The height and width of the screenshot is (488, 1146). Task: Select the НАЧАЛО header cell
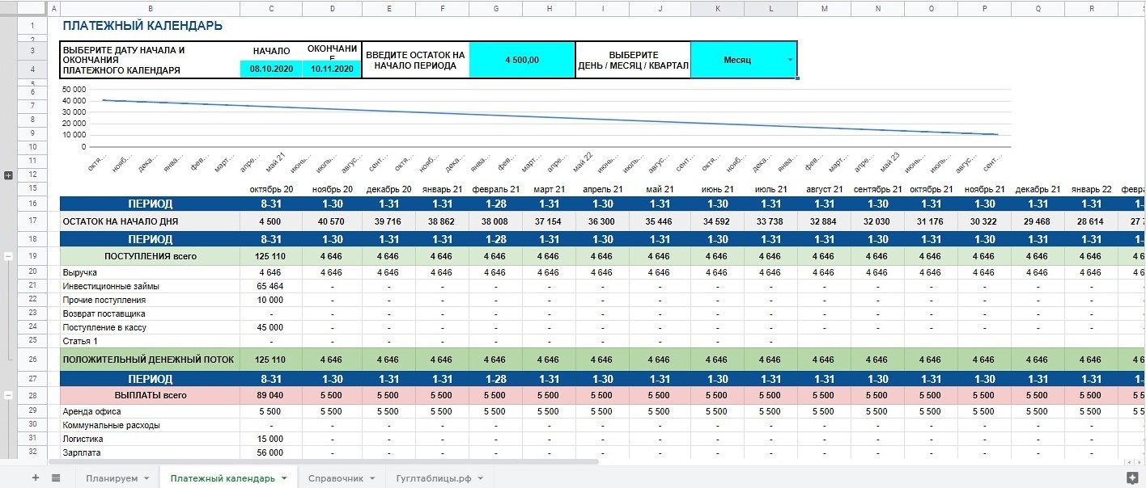[x=271, y=52]
